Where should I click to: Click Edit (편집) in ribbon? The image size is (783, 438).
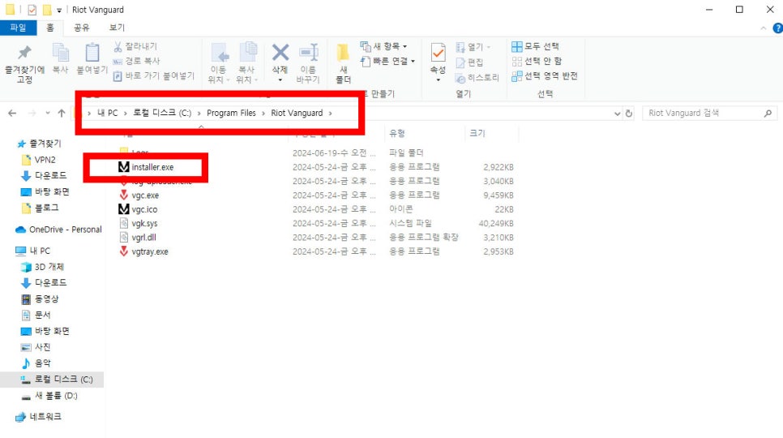pyautogui.click(x=469, y=62)
